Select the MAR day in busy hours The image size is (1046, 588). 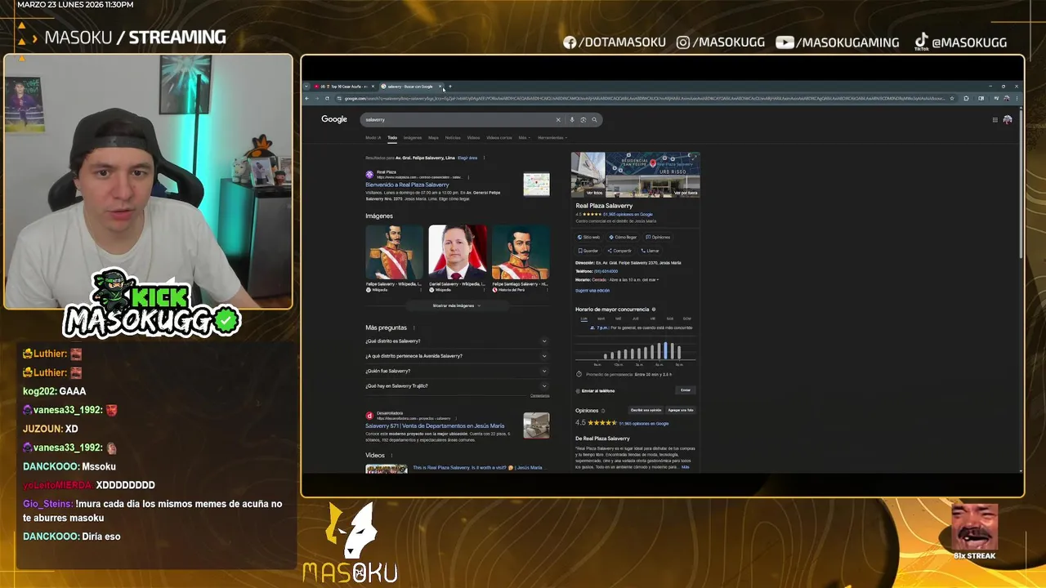(x=601, y=318)
